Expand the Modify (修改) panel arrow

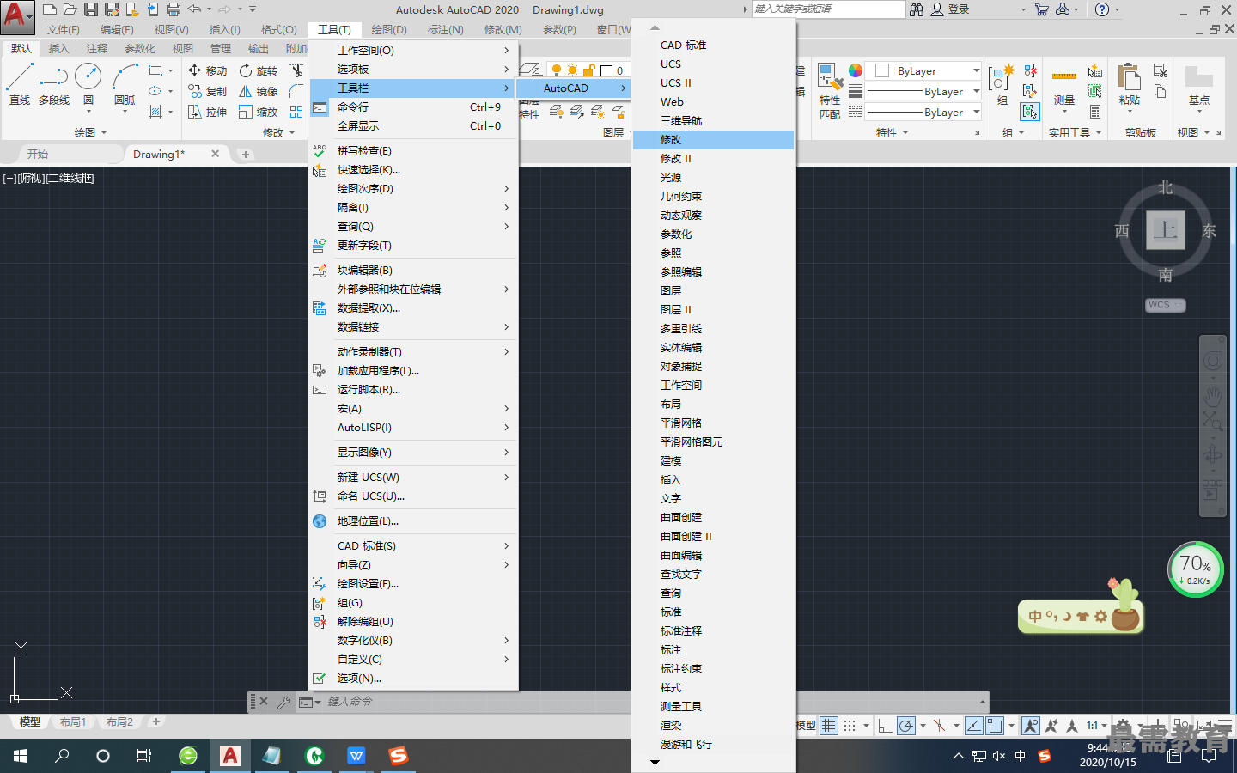point(292,132)
